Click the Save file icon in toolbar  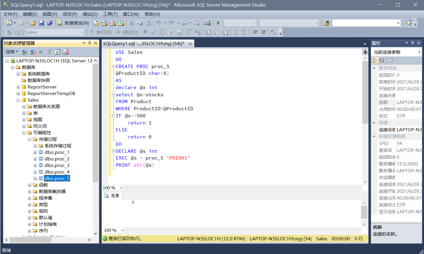pos(41,23)
